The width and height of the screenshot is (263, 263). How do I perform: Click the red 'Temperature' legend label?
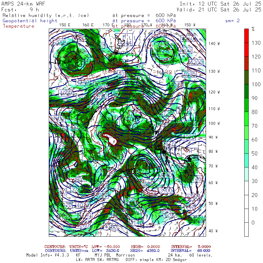[18, 26]
